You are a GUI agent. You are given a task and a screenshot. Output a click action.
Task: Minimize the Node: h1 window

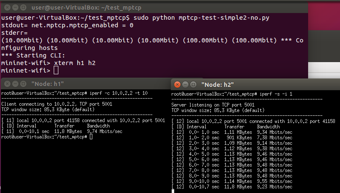(x=15, y=84)
